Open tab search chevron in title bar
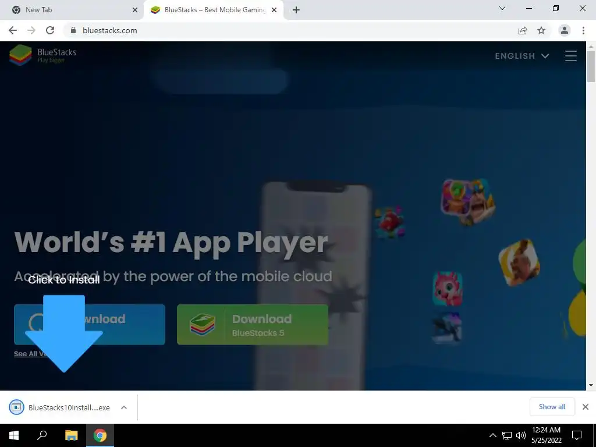Screen dimensions: 596x447 point(502,8)
